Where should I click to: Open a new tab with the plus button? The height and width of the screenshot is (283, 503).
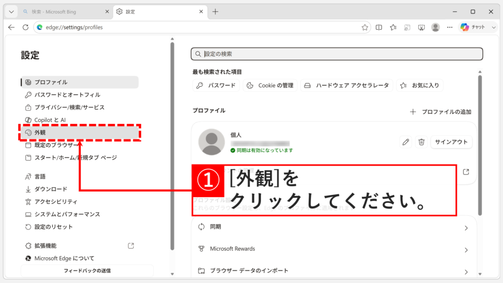pyautogui.click(x=215, y=12)
